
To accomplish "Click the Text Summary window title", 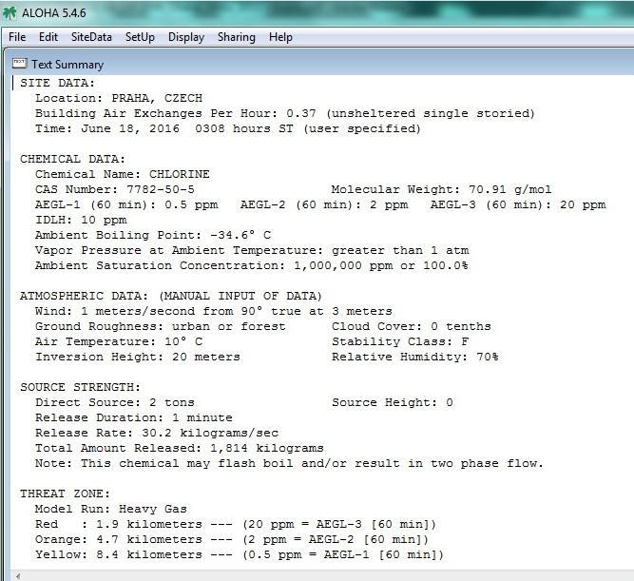I will (67, 65).
